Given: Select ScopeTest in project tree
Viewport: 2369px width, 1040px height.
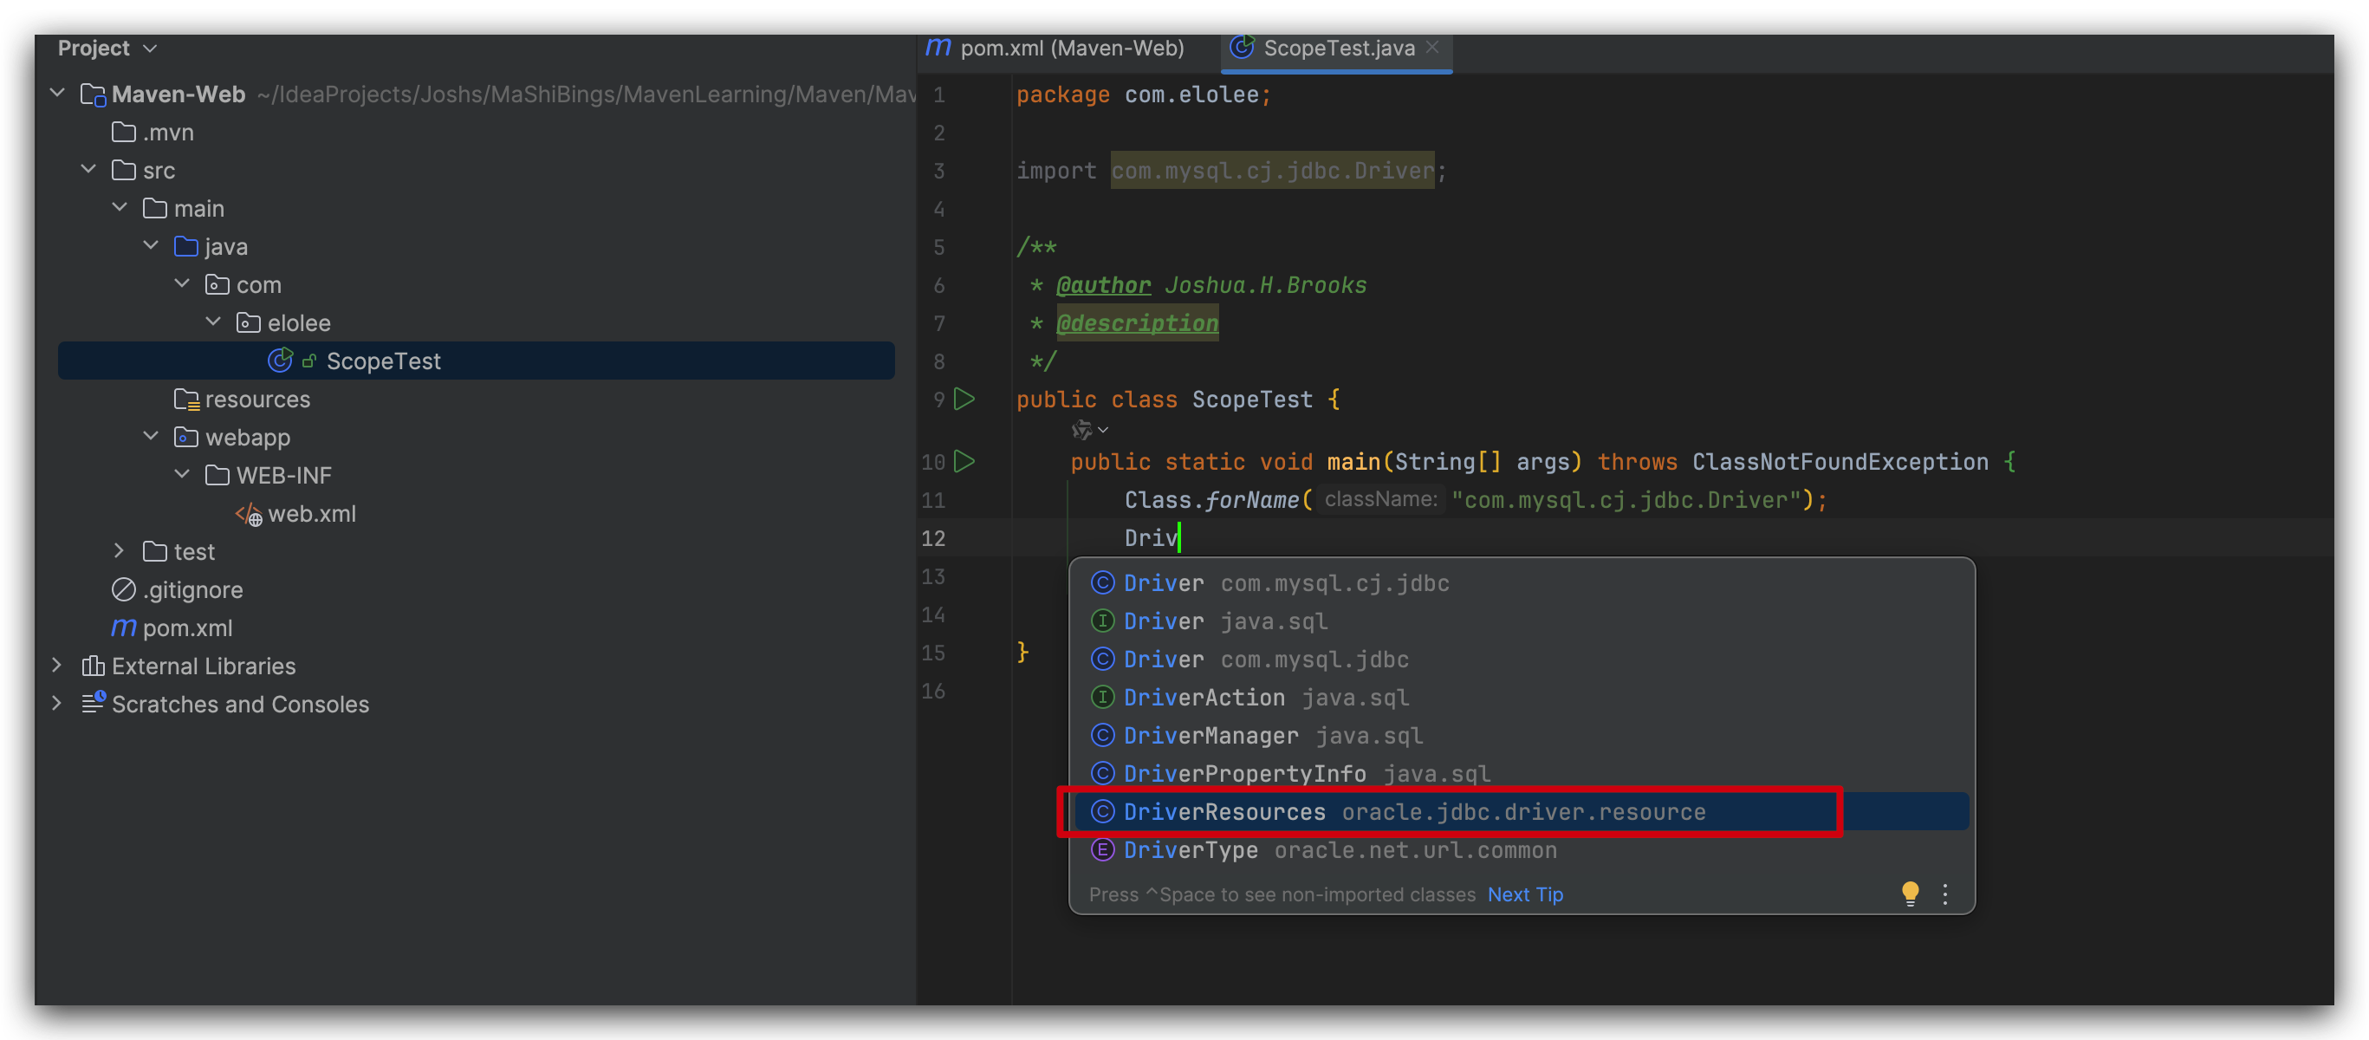Looking at the screenshot, I should tap(476, 361).
